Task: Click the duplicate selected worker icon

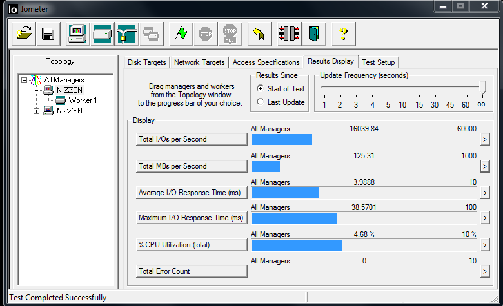Action: [x=151, y=33]
